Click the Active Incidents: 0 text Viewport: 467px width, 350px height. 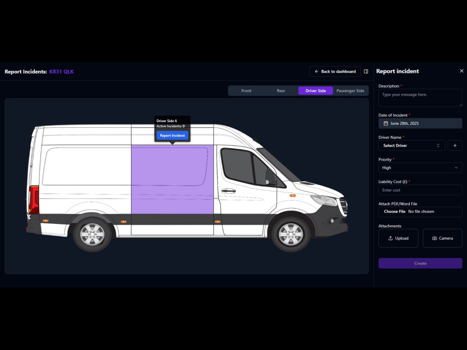170,126
